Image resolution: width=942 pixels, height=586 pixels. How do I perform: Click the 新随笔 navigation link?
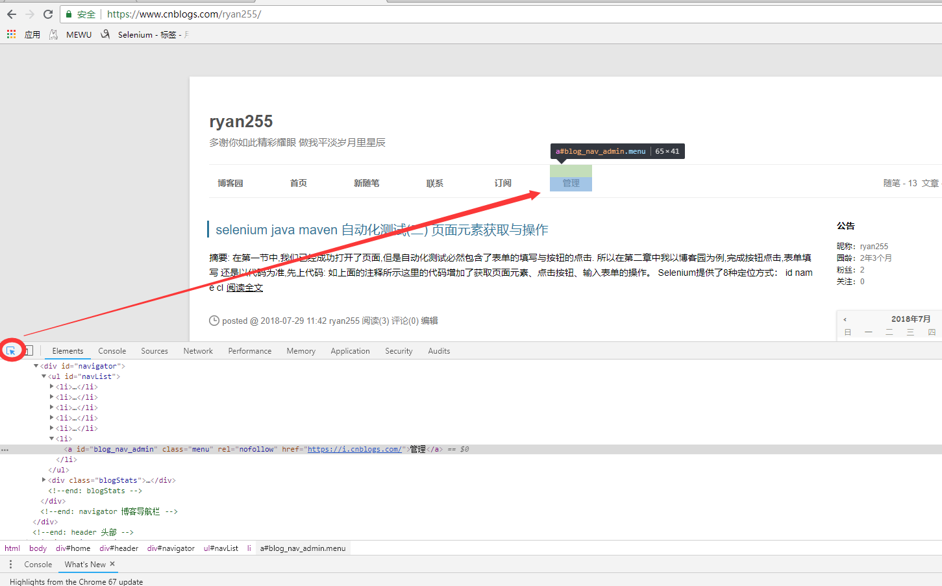point(367,183)
